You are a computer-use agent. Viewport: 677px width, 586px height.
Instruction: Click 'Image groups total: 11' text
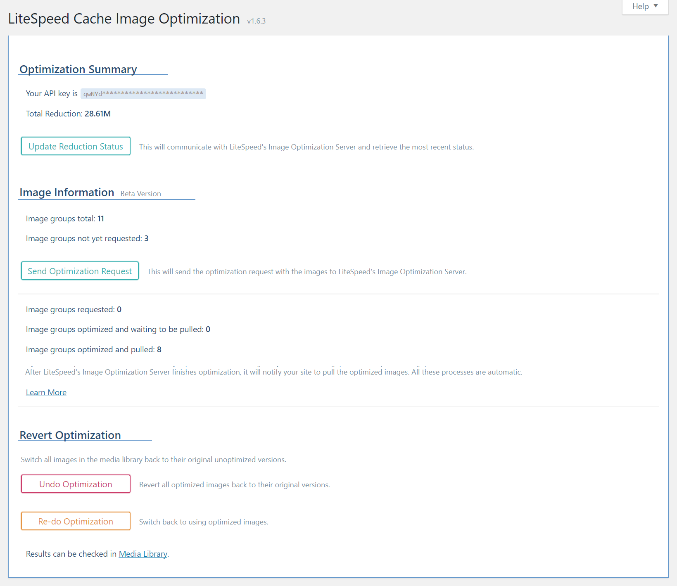[65, 218]
